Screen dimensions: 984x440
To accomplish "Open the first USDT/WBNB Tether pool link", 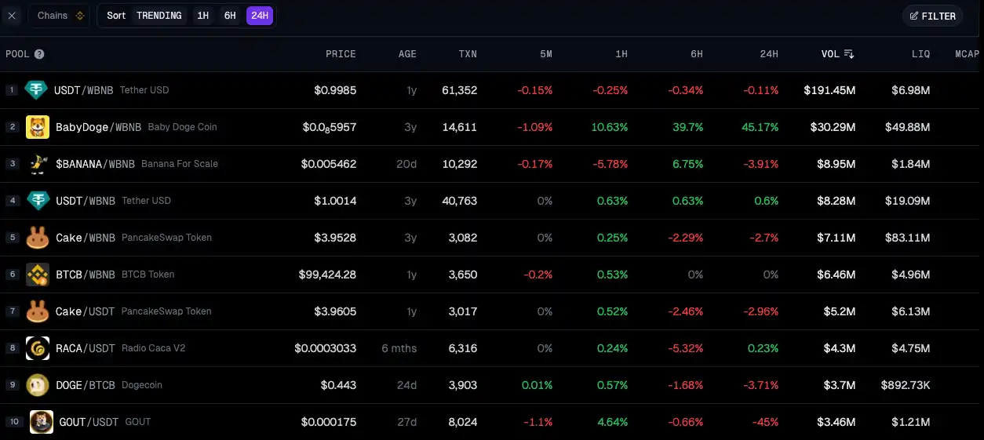I will (83, 90).
